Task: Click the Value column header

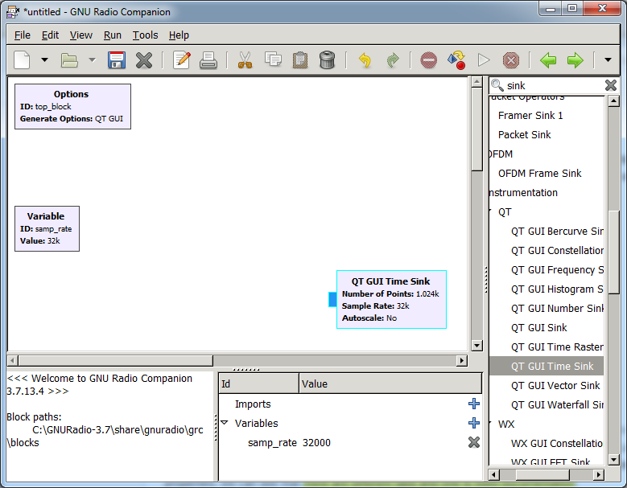Action: [x=390, y=383]
